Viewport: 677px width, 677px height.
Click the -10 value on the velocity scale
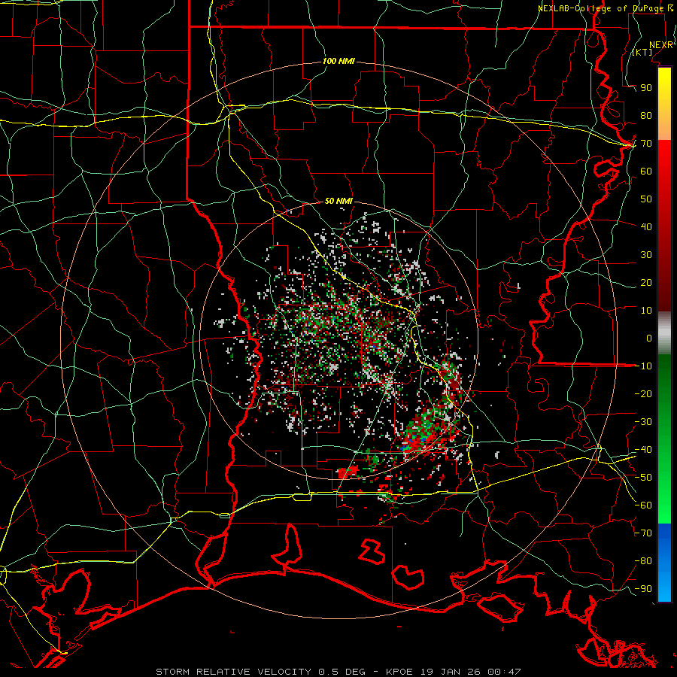pyautogui.click(x=643, y=366)
